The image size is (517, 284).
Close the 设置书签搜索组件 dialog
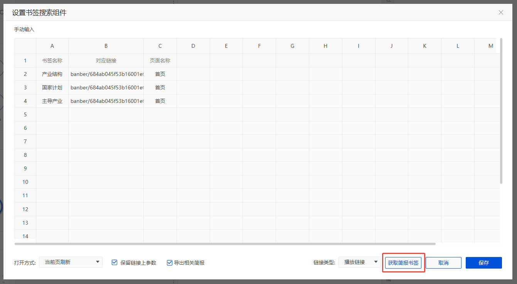(x=501, y=12)
